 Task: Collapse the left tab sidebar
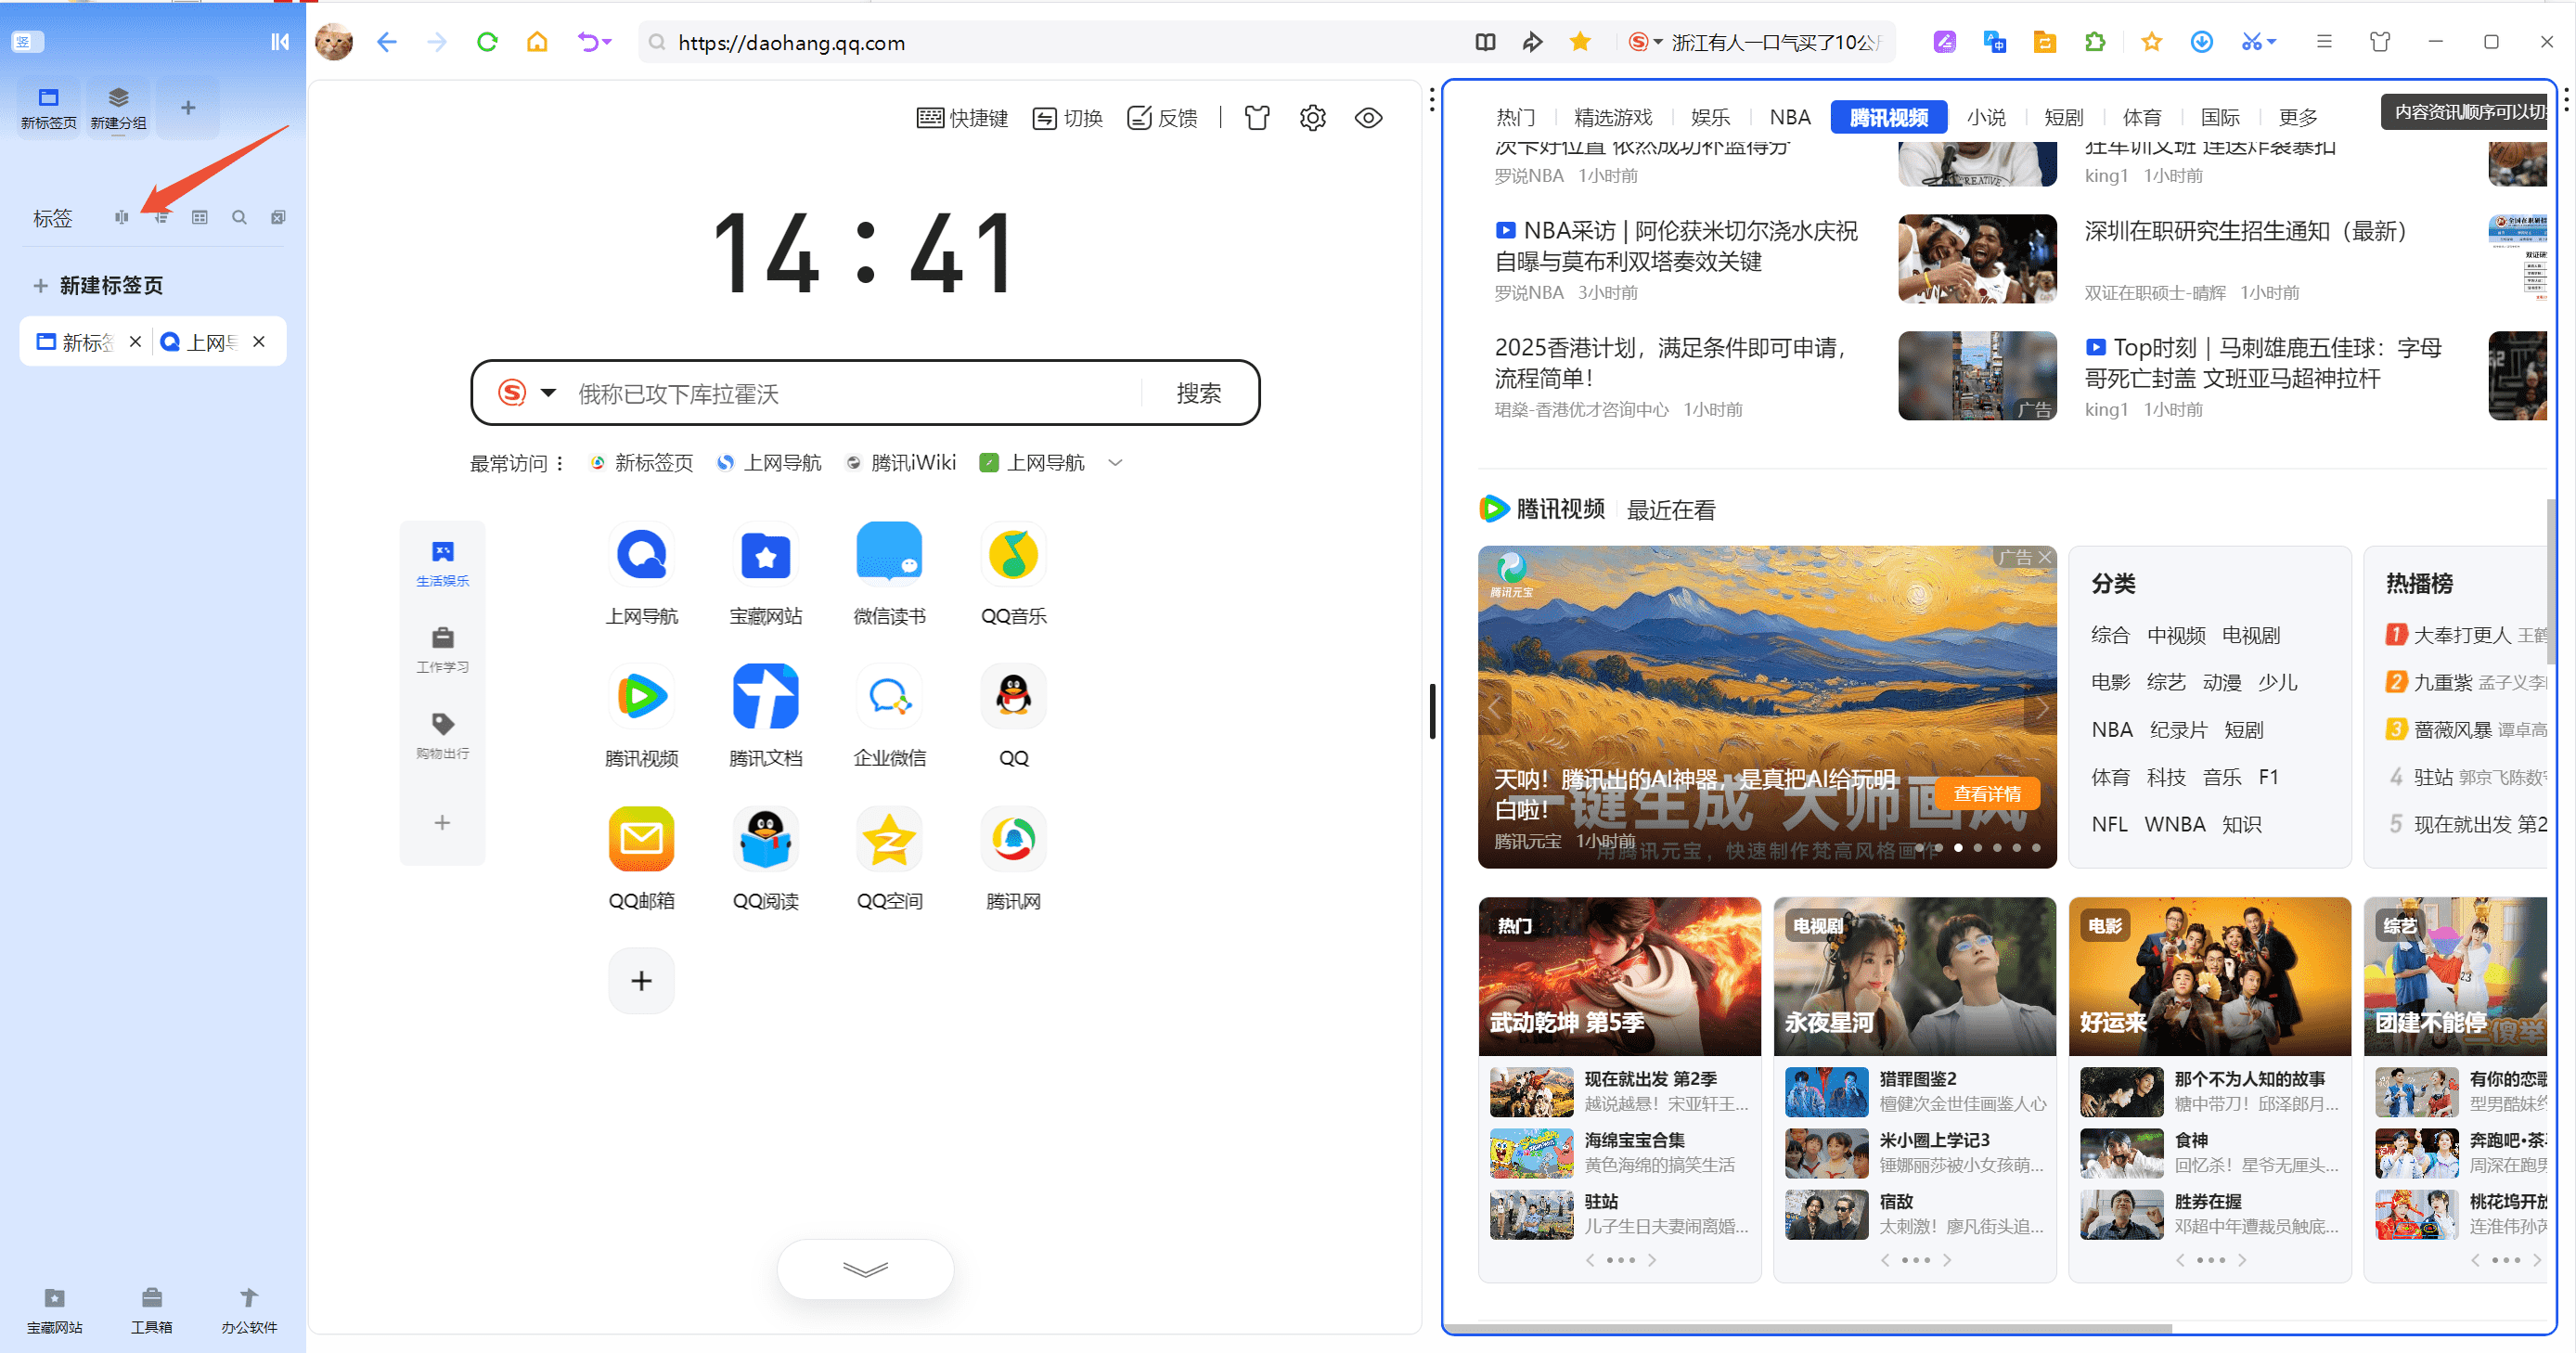tap(280, 42)
